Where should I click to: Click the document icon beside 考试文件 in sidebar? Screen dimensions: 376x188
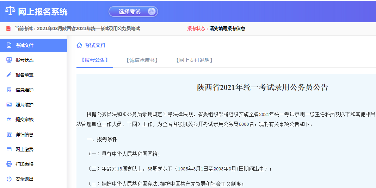pyautogui.click(x=9, y=45)
